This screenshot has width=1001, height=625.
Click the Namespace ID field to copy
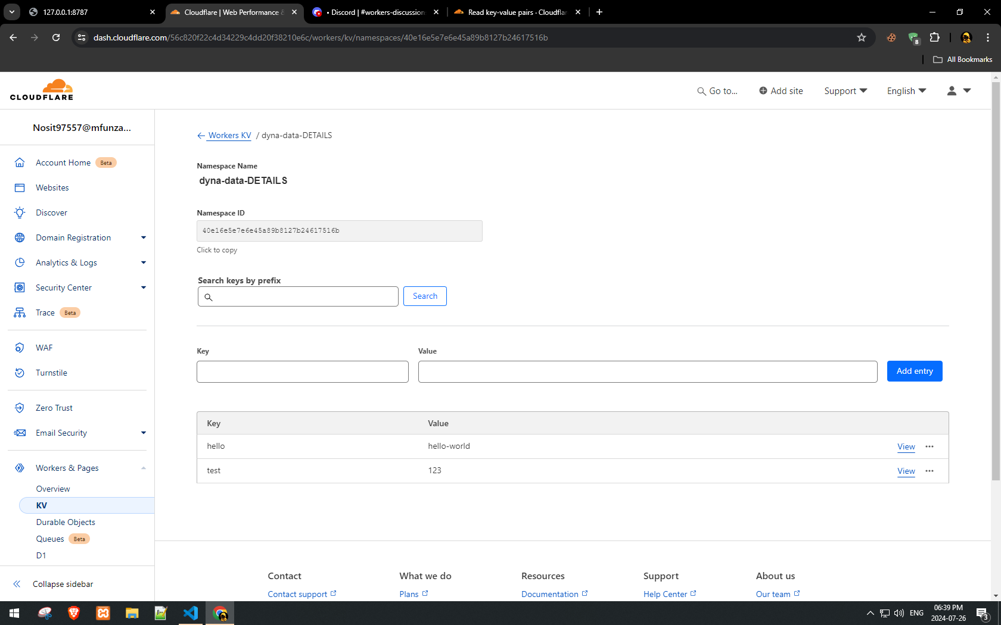[x=339, y=231]
